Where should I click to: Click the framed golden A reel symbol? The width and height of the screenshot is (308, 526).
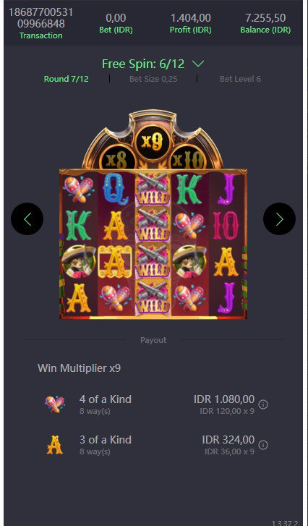[x=116, y=262]
